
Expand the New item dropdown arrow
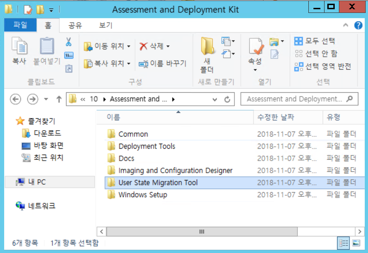tap(233, 41)
